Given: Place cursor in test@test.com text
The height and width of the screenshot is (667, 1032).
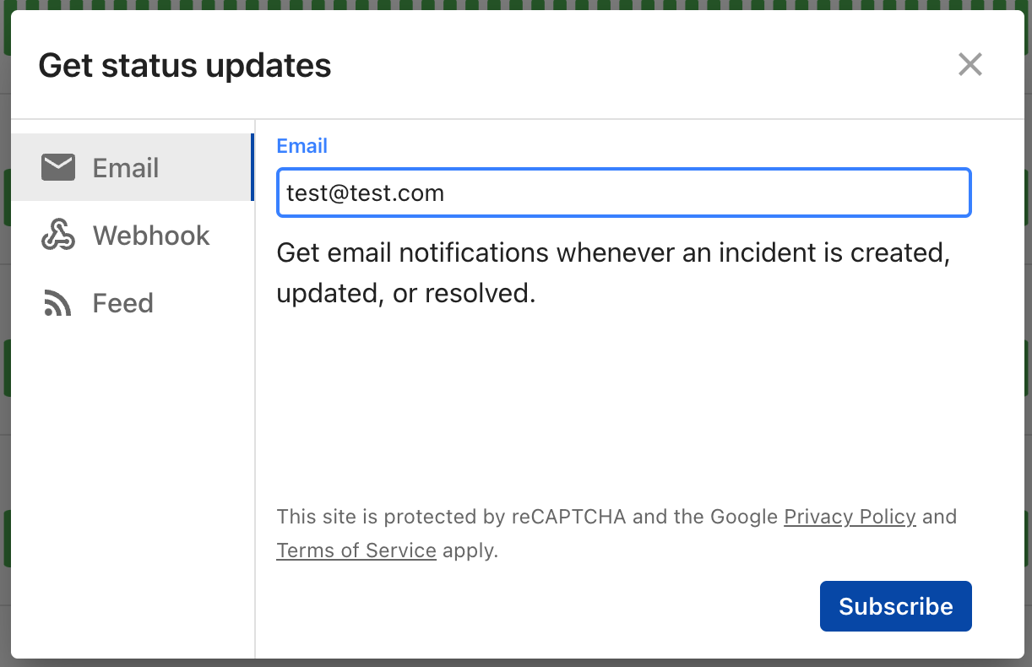Looking at the screenshot, I should pos(365,193).
